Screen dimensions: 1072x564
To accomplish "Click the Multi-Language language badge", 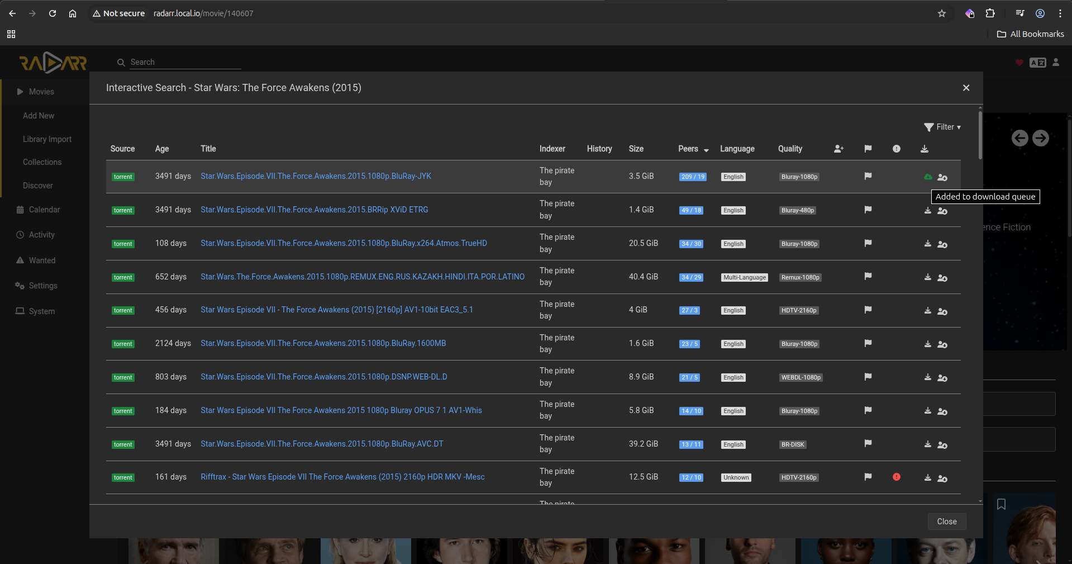I will coord(745,277).
